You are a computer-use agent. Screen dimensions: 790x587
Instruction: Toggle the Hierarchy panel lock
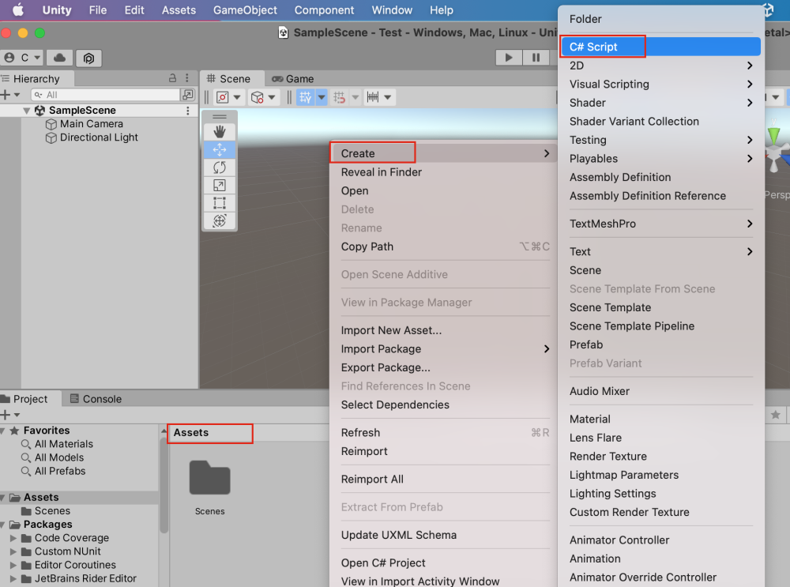(x=173, y=78)
